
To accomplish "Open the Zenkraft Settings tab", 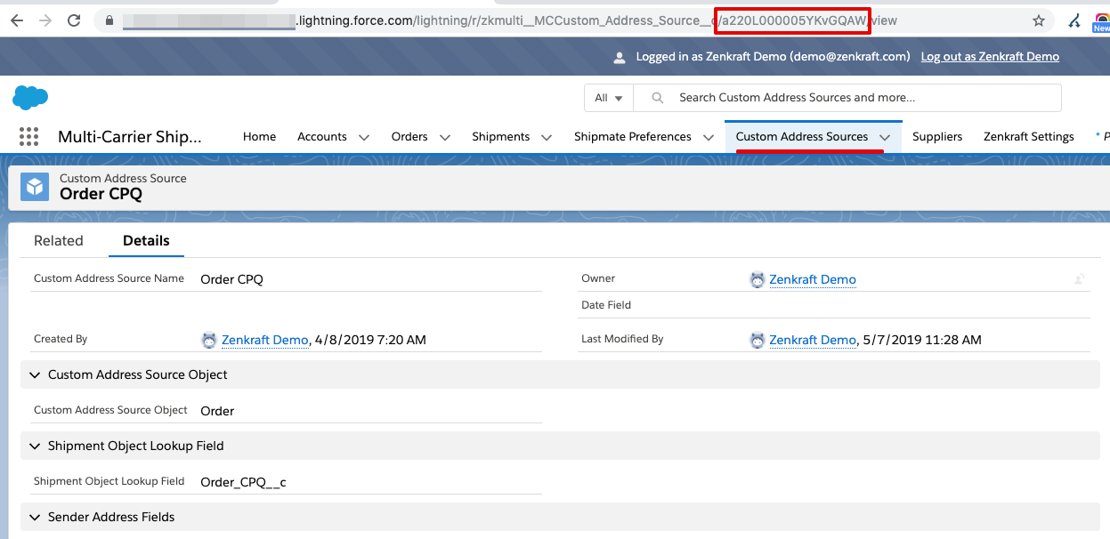I will pyautogui.click(x=1029, y=137).
